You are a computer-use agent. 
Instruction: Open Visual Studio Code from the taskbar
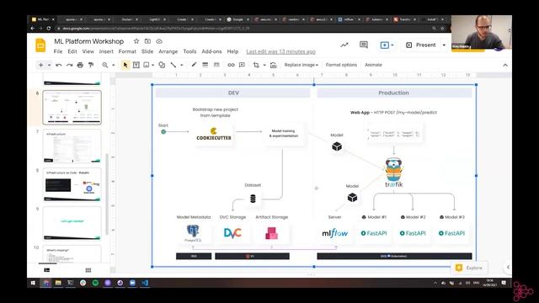145,283
